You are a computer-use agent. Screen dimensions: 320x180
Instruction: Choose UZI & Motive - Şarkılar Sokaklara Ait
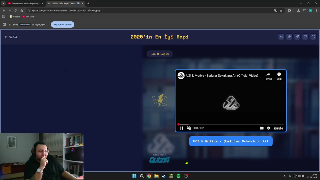[x=231, y=141]
